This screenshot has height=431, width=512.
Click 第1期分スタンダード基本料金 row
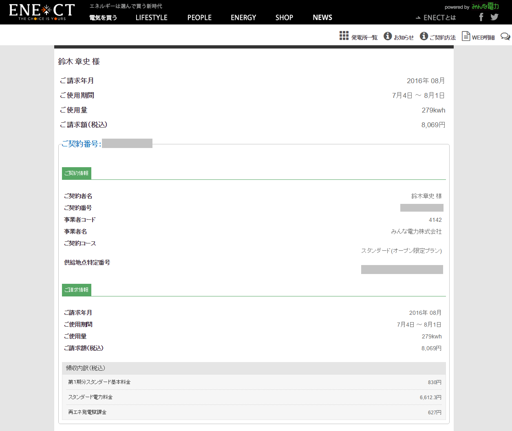click(x=254, y=382)
